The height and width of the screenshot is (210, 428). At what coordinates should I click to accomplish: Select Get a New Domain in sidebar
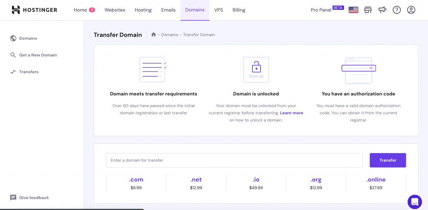tap(38, 55)
